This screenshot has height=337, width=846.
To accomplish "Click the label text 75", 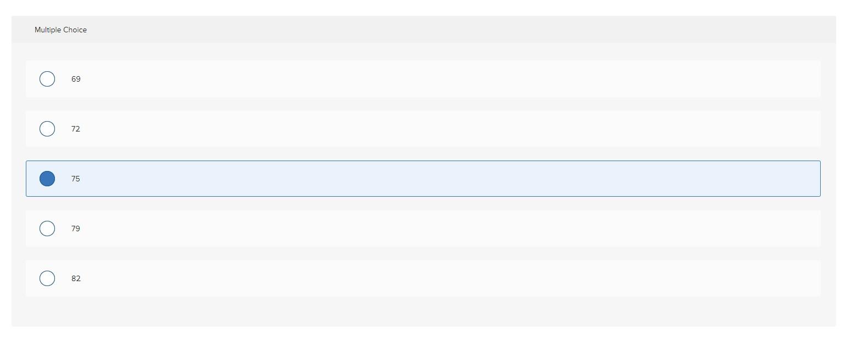I will (x=76, y=178).
